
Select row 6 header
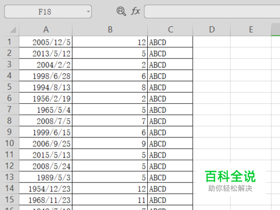coord(10,98)
